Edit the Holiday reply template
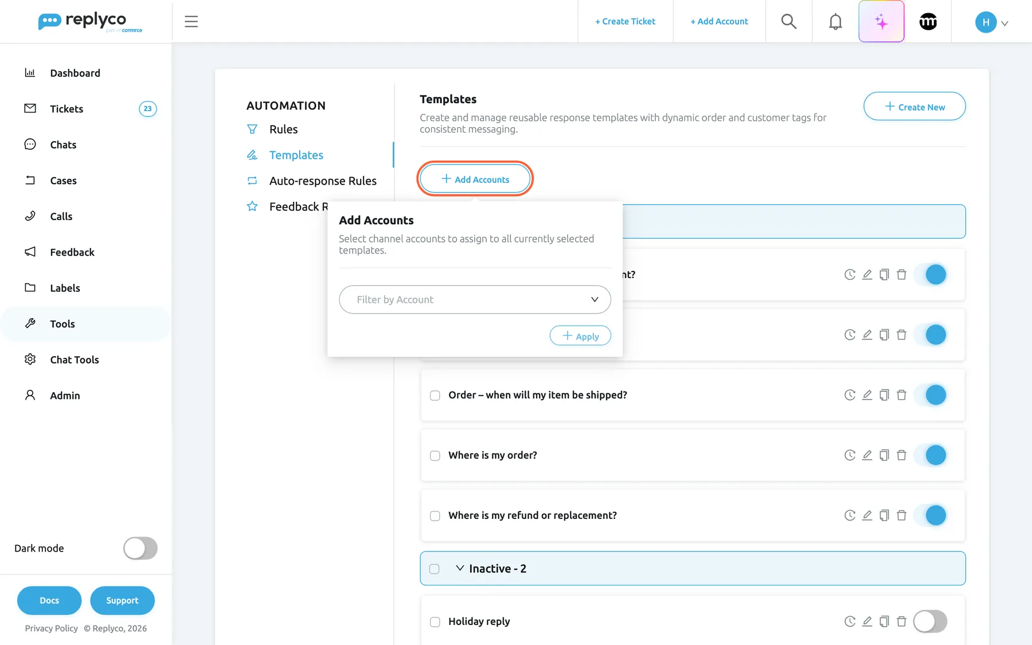Viewport: 1032px width, 645px height. coord(867,621)
